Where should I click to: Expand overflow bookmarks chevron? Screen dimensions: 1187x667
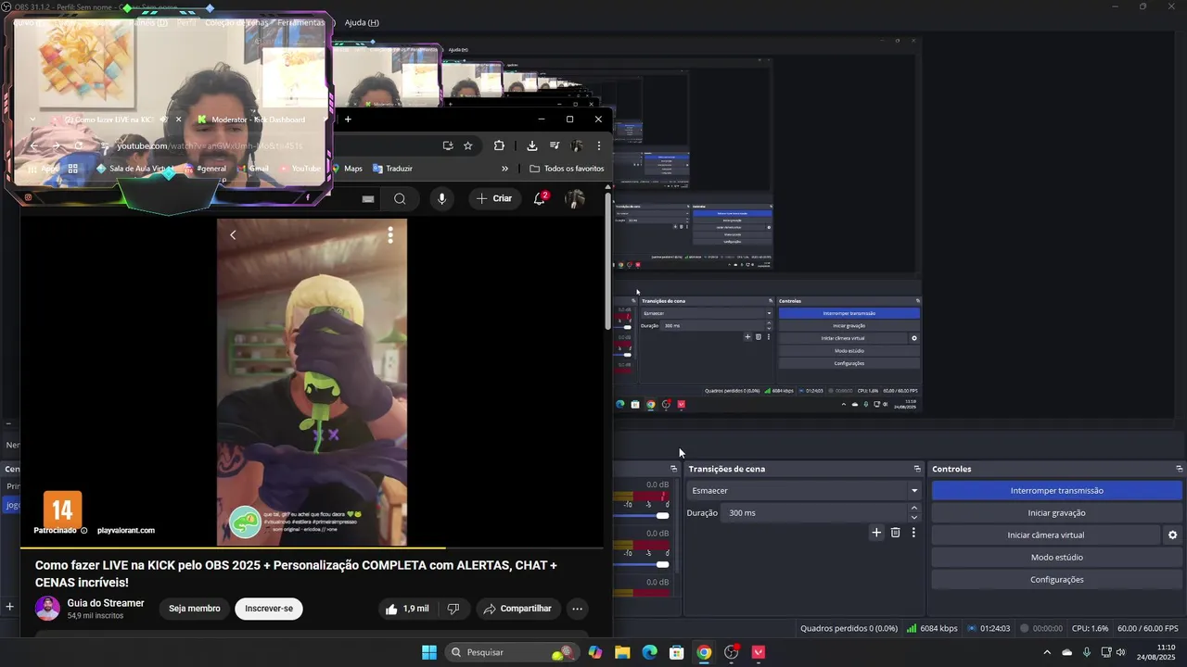504,169
